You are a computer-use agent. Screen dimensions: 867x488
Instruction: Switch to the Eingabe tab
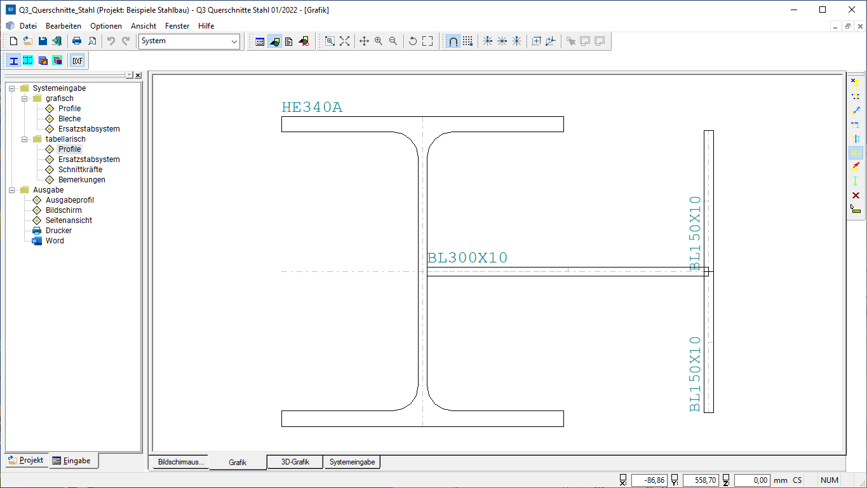(74, 461)
